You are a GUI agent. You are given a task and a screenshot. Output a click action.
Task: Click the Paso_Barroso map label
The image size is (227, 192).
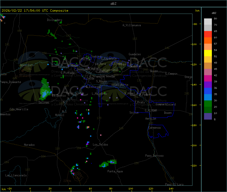coord(154,156)
